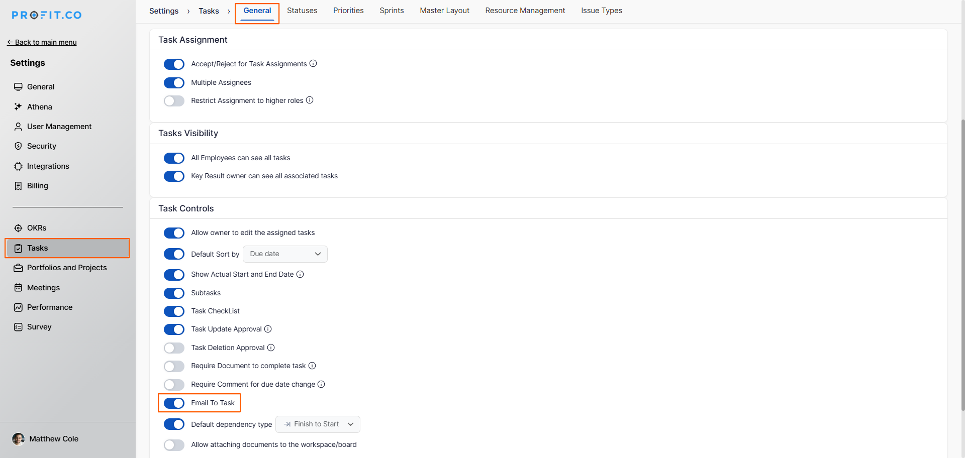Toggle Show Actual Start and End Date switch
Image resolution: width=965 pixels, height=458 pixels.
174,275
